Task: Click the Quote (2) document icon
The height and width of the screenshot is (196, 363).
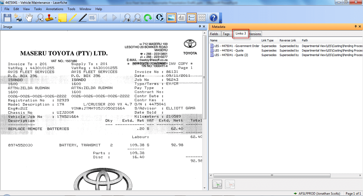Action: (x=212, y=55)
